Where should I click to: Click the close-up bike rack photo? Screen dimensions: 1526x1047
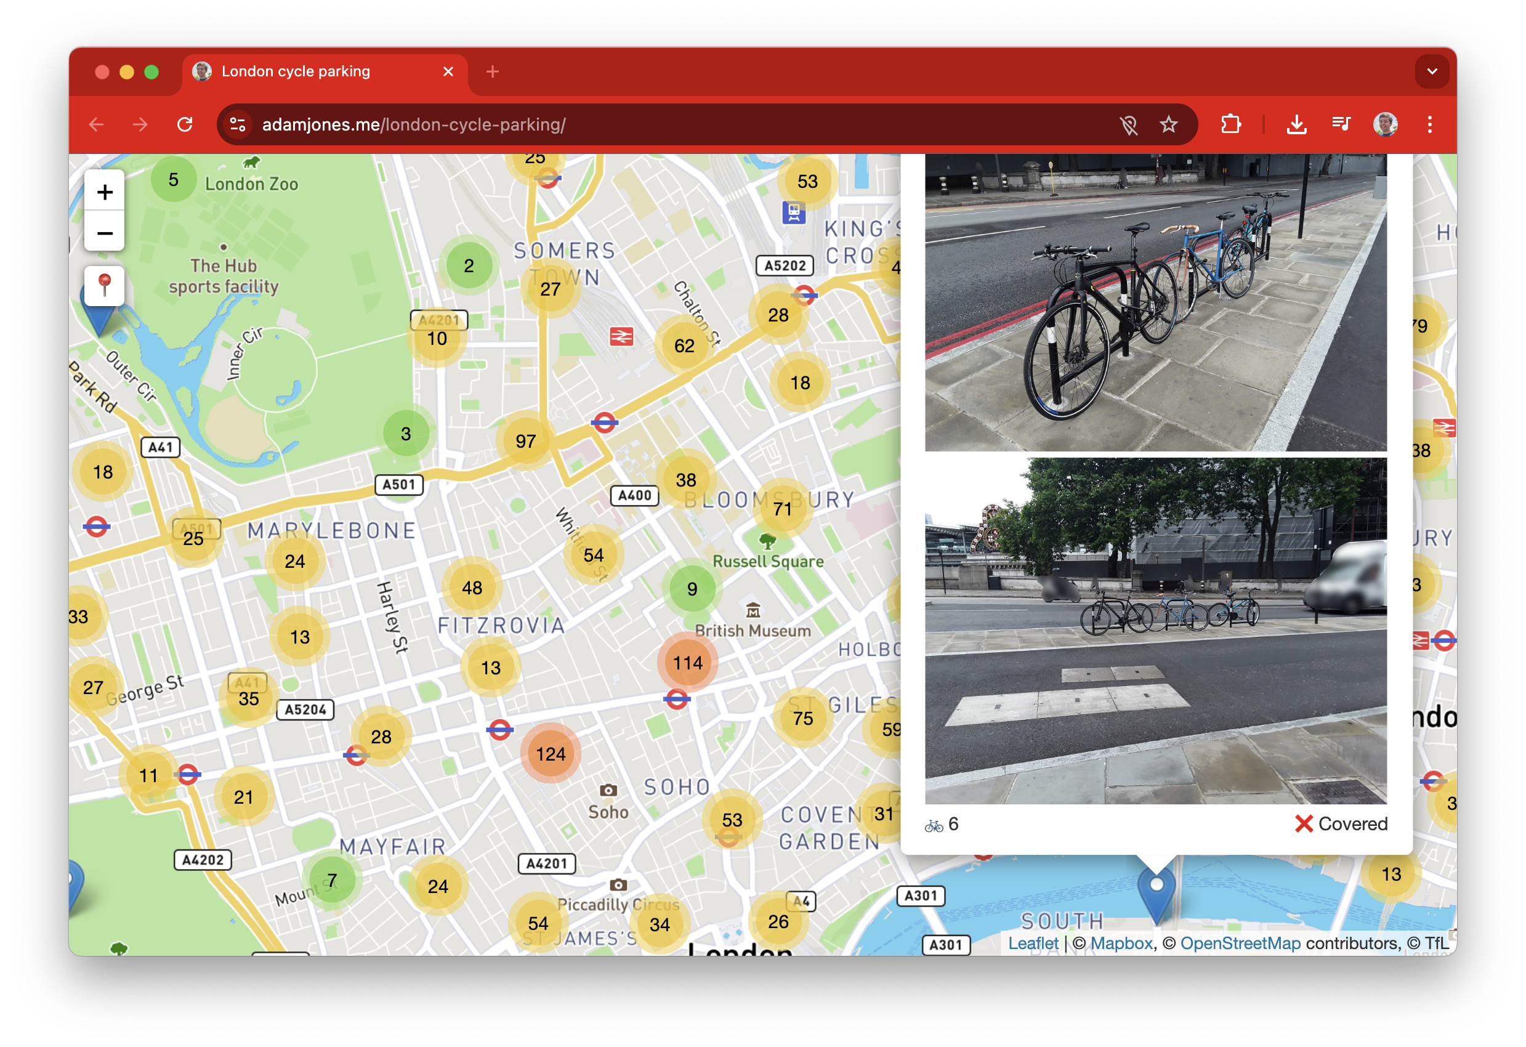click(x=1156, y=302)
